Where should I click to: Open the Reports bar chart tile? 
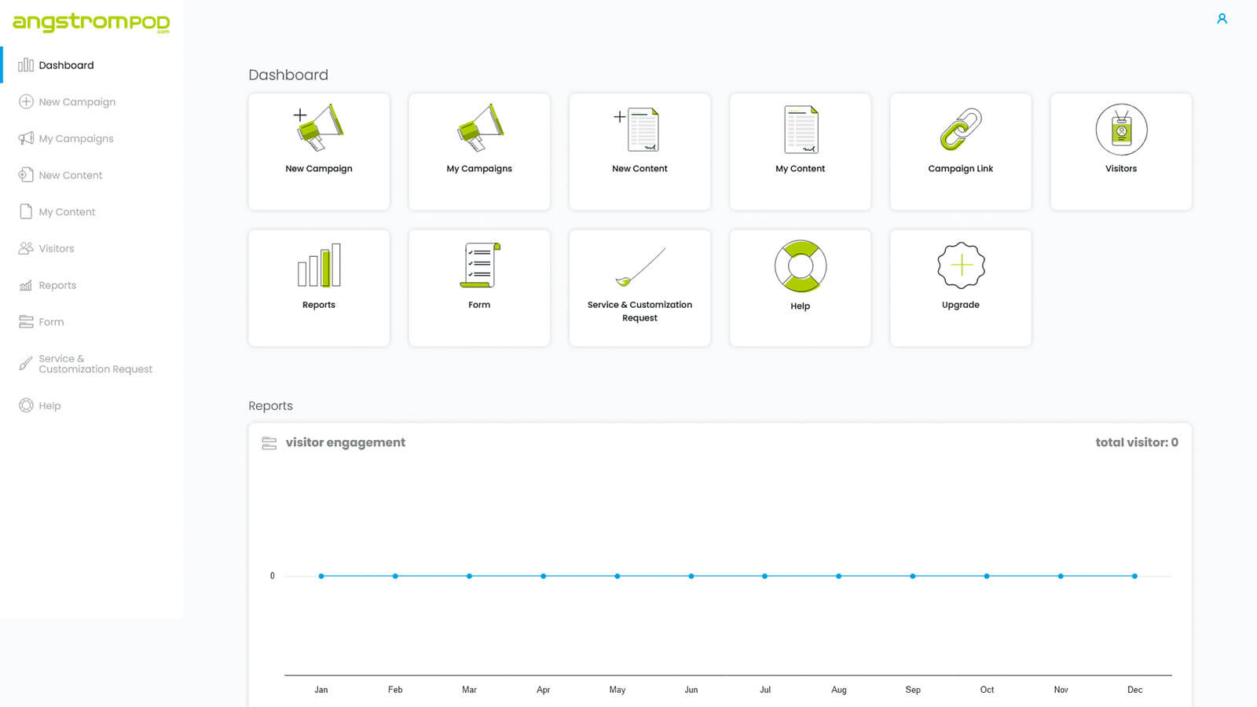click(319, 287)
